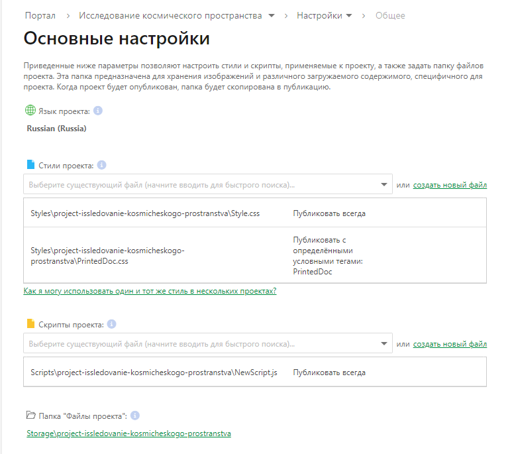This screenshot has width=508, height=454.
Task: Click info icon next to Папка "Файлы проекта"
Action: coord(134,416)
